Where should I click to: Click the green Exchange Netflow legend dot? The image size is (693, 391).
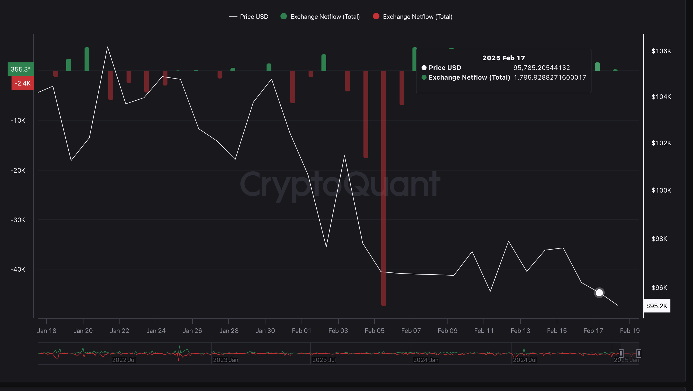pos(283,16)
